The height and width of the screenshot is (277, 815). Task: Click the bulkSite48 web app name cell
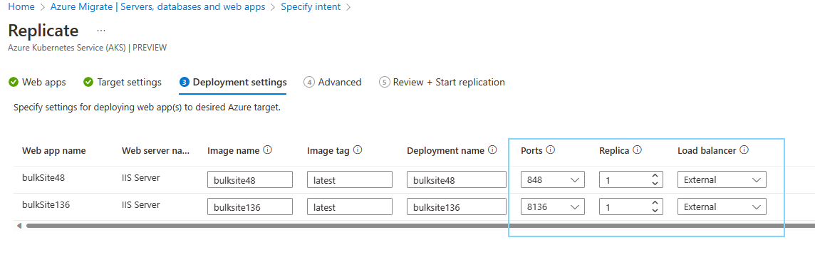tap(43, 178)
